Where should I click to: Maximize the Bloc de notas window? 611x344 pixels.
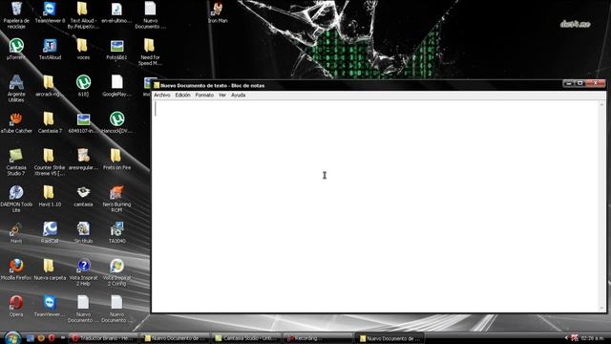[x=579, y=83]
